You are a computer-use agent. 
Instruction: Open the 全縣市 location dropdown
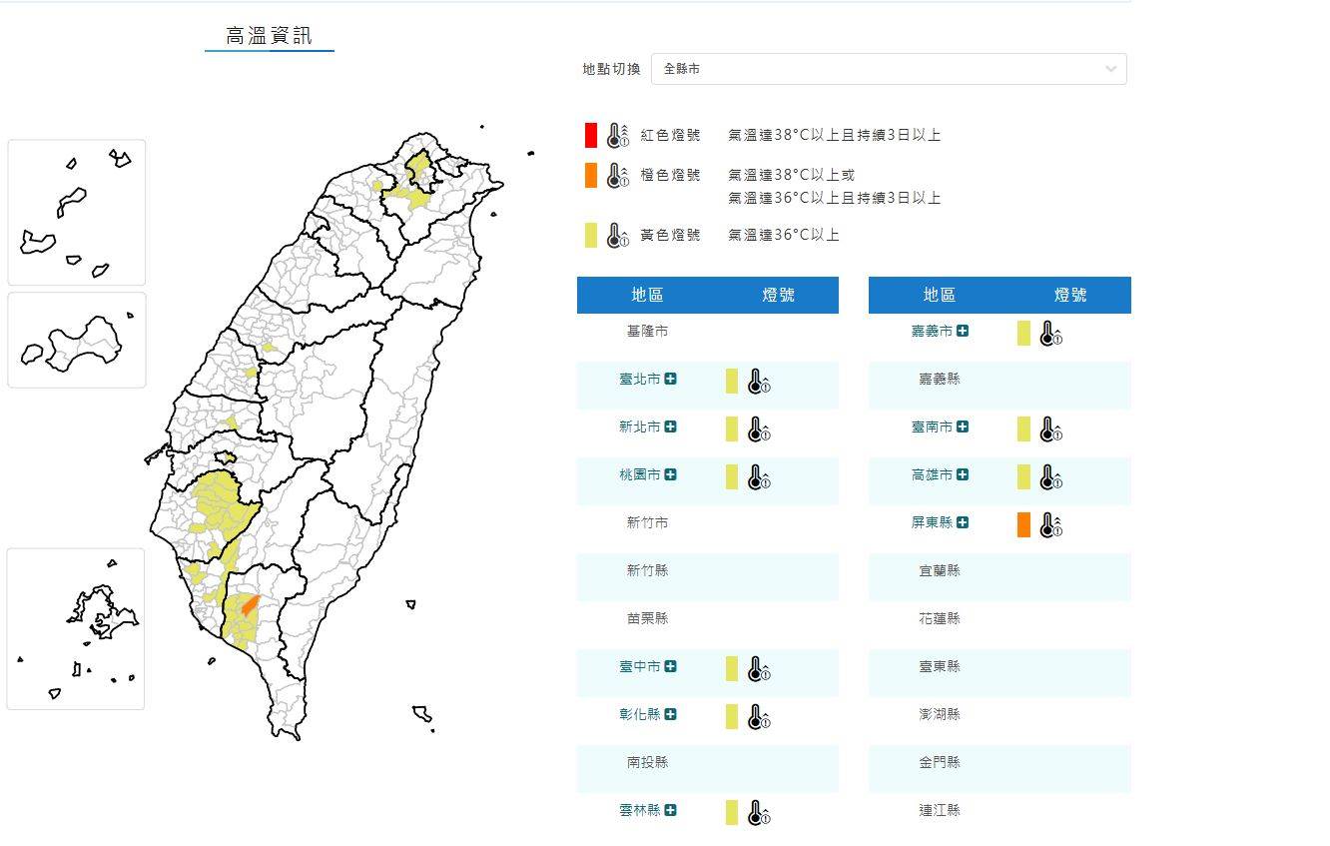coord(889,69)
